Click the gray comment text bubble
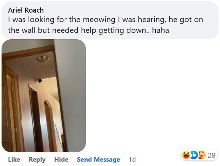The image size is (220, 166). 110,20
